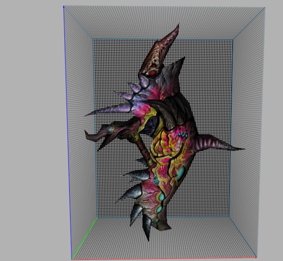
Task: Click the creature's red eye
Action: [x=153, y=73]
